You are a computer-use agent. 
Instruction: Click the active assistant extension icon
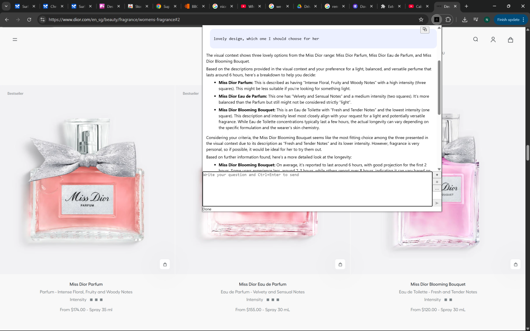(436, 19)
